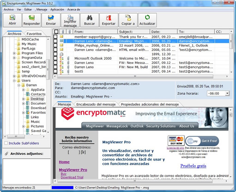Follow the MsgViewer Pro sidebar link
The height and width of the screenshot is (192, 236).
coord(73,170)
